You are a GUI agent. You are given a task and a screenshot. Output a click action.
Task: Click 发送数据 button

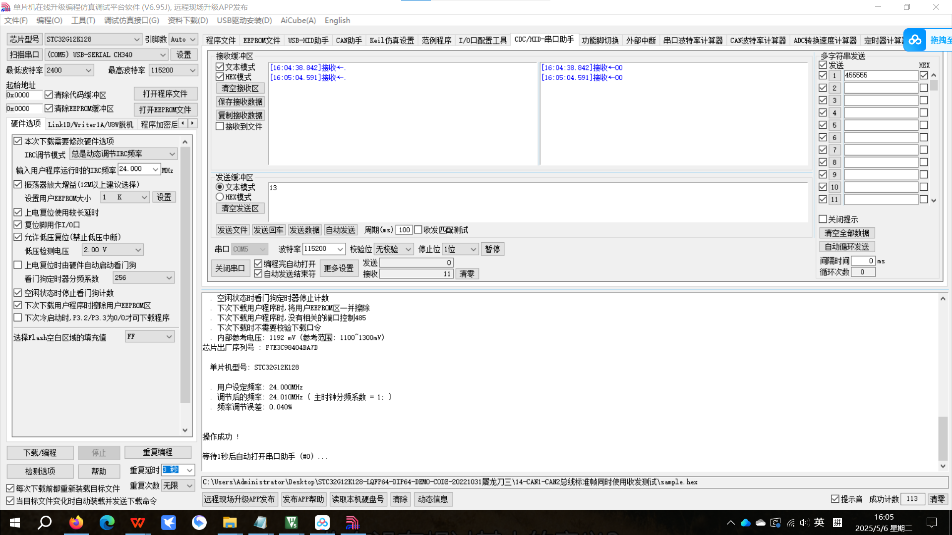[x=304, y=230]
